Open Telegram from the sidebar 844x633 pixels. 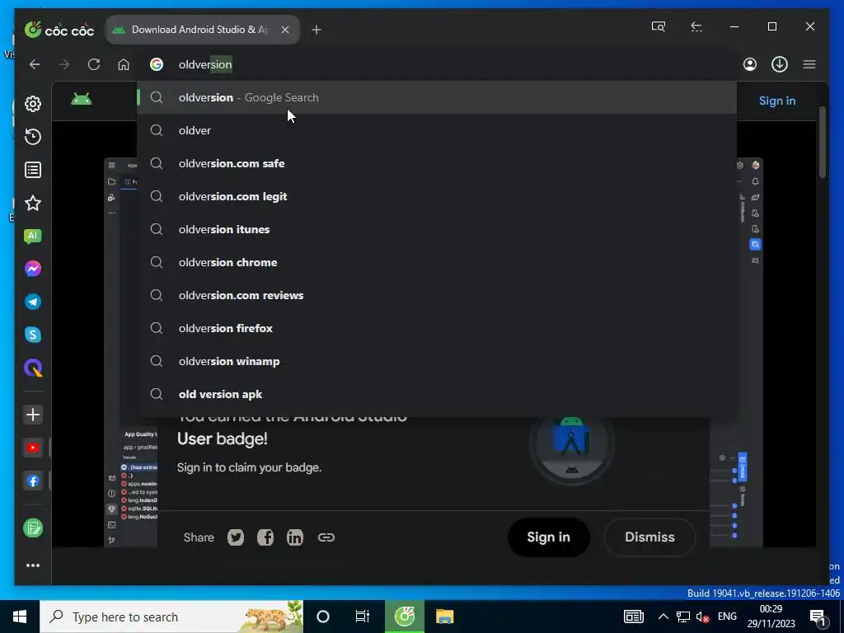click(33, 302)
